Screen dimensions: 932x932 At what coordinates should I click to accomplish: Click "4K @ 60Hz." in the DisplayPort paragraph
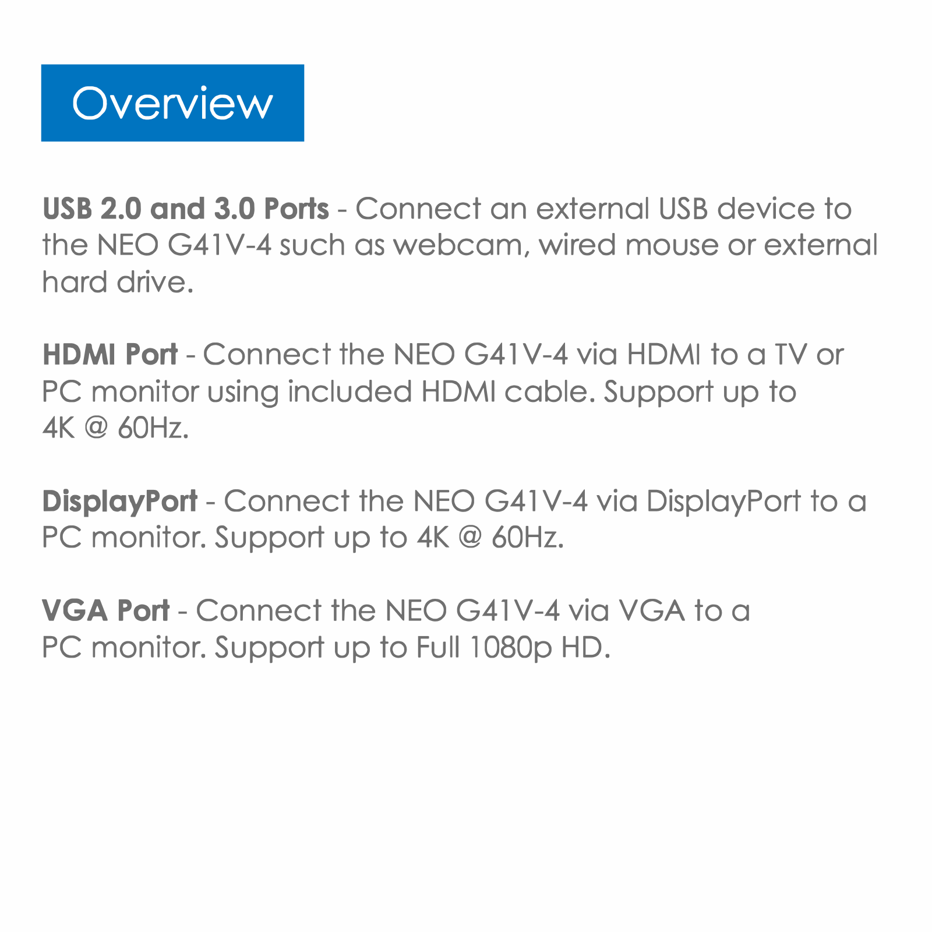point(490,538)
